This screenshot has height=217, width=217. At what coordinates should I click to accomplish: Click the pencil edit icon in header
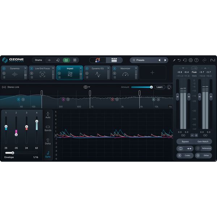174,60
